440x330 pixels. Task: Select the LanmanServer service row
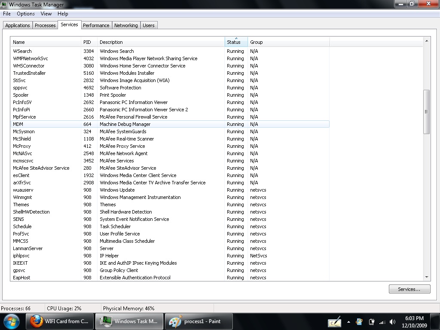[x=170, y=248]
